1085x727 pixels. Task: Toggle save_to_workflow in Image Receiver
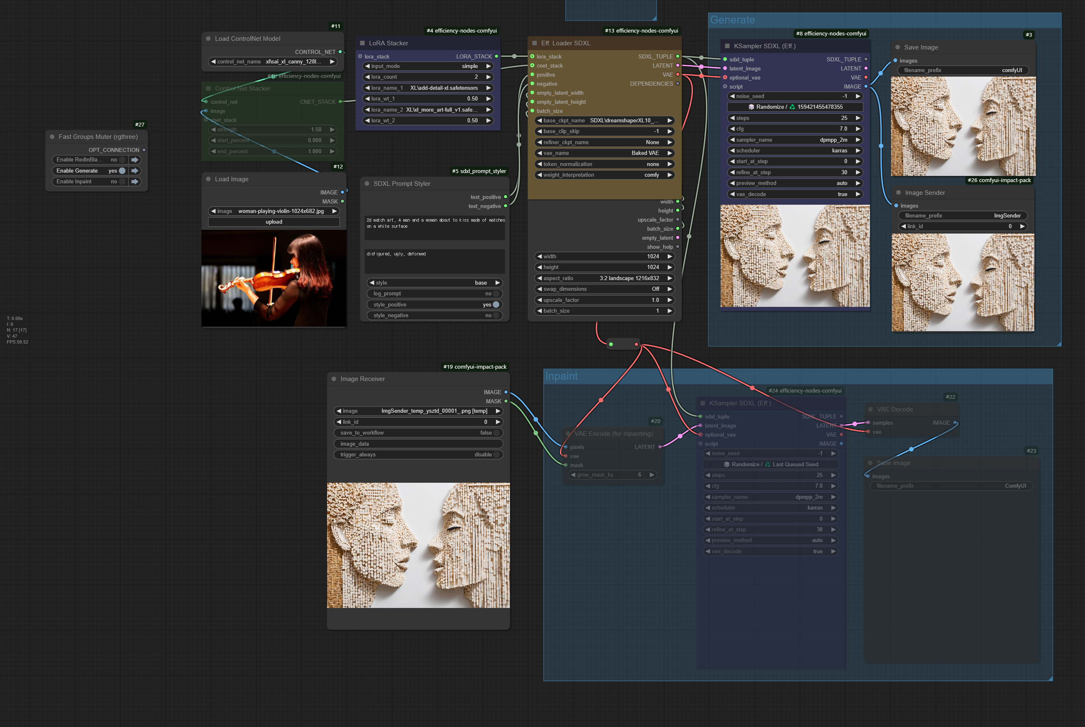[496, 432]
